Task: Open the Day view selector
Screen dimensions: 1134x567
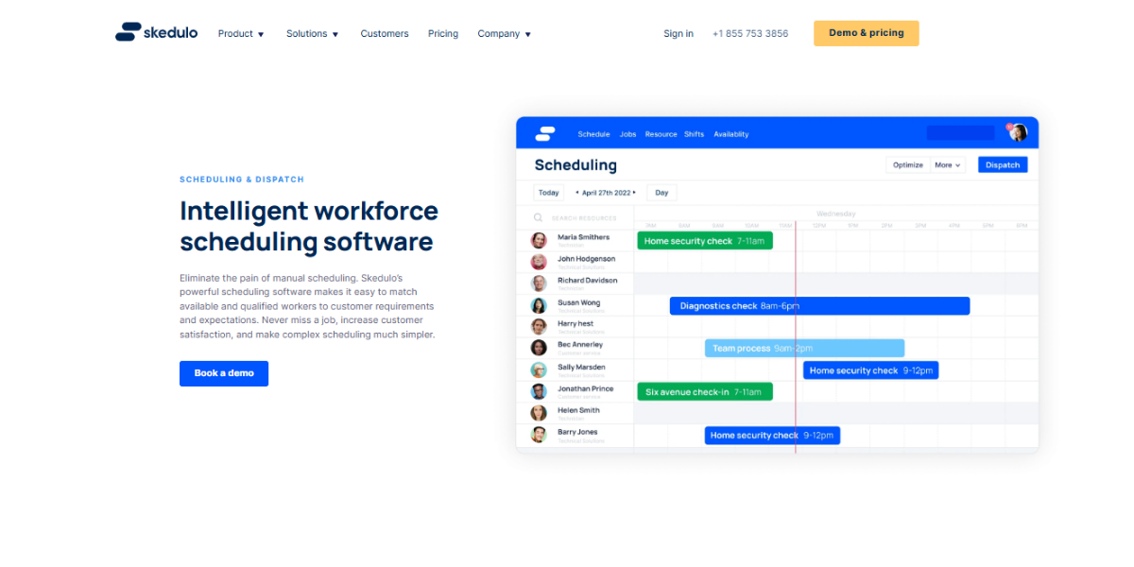Action: (661, 193)
